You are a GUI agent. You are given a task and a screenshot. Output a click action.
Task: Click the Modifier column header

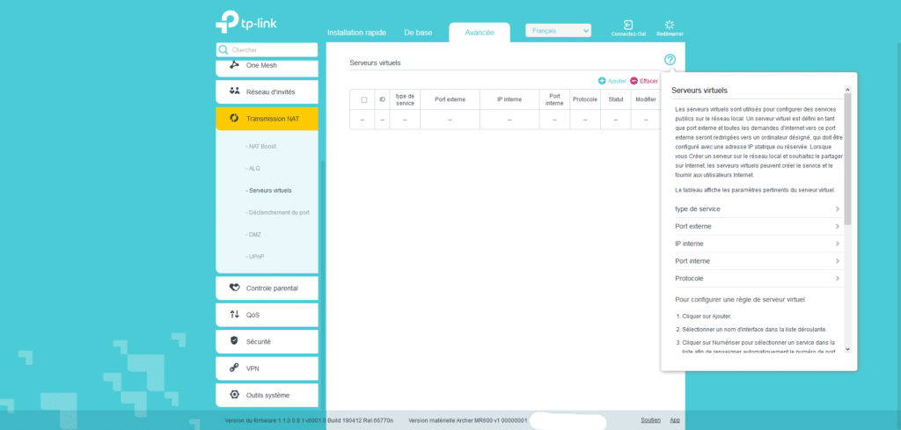coord(646,99)
